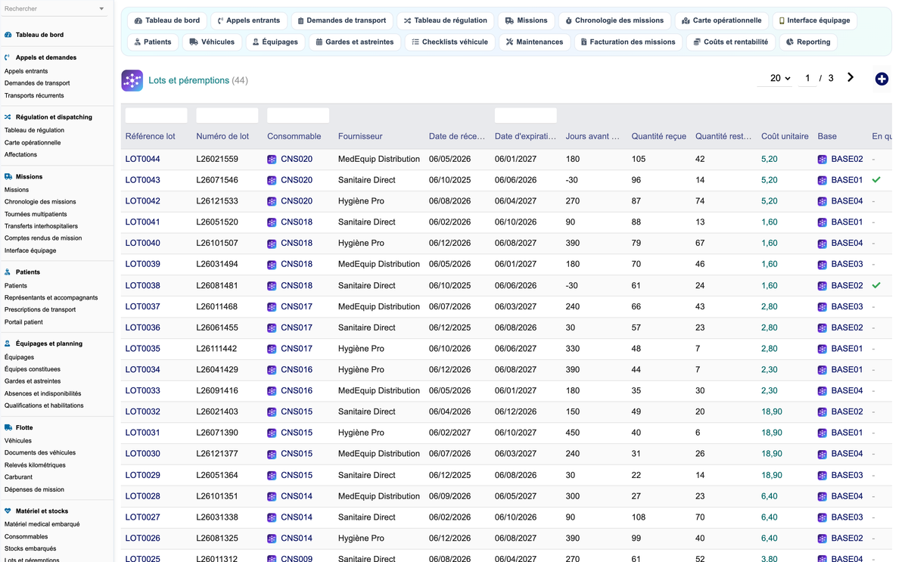
Task: Open Facturation des missions toolbar button
Action: (627, 42)
